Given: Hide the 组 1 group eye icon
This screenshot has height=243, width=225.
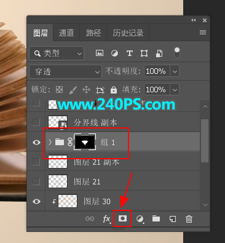Looking at the screenshot, I should (36, 142).
